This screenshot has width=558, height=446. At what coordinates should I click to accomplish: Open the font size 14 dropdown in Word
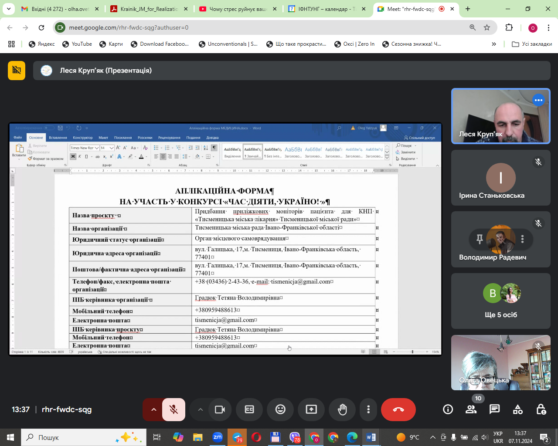(x=112, y=148)
